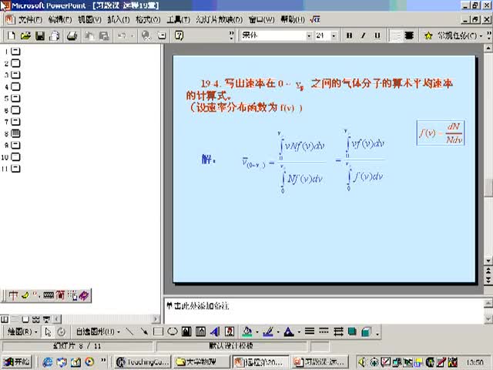The height and width of the screenshot is (370, 493).
Task: Click the Free Rotate tool
Action: point(62,332)
